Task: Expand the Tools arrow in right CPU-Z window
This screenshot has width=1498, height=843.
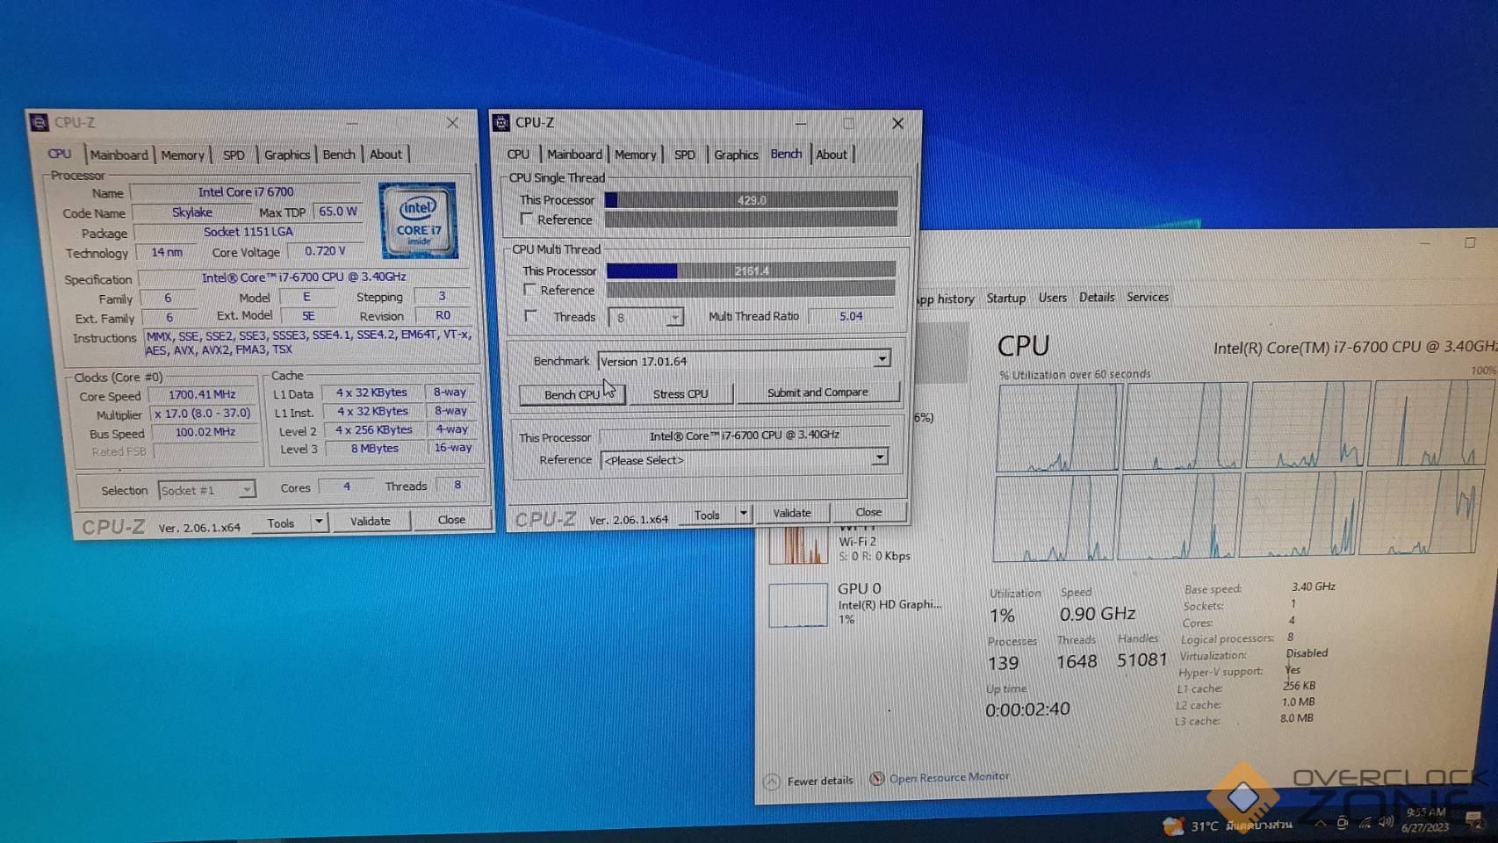Action: coord(744,513)
